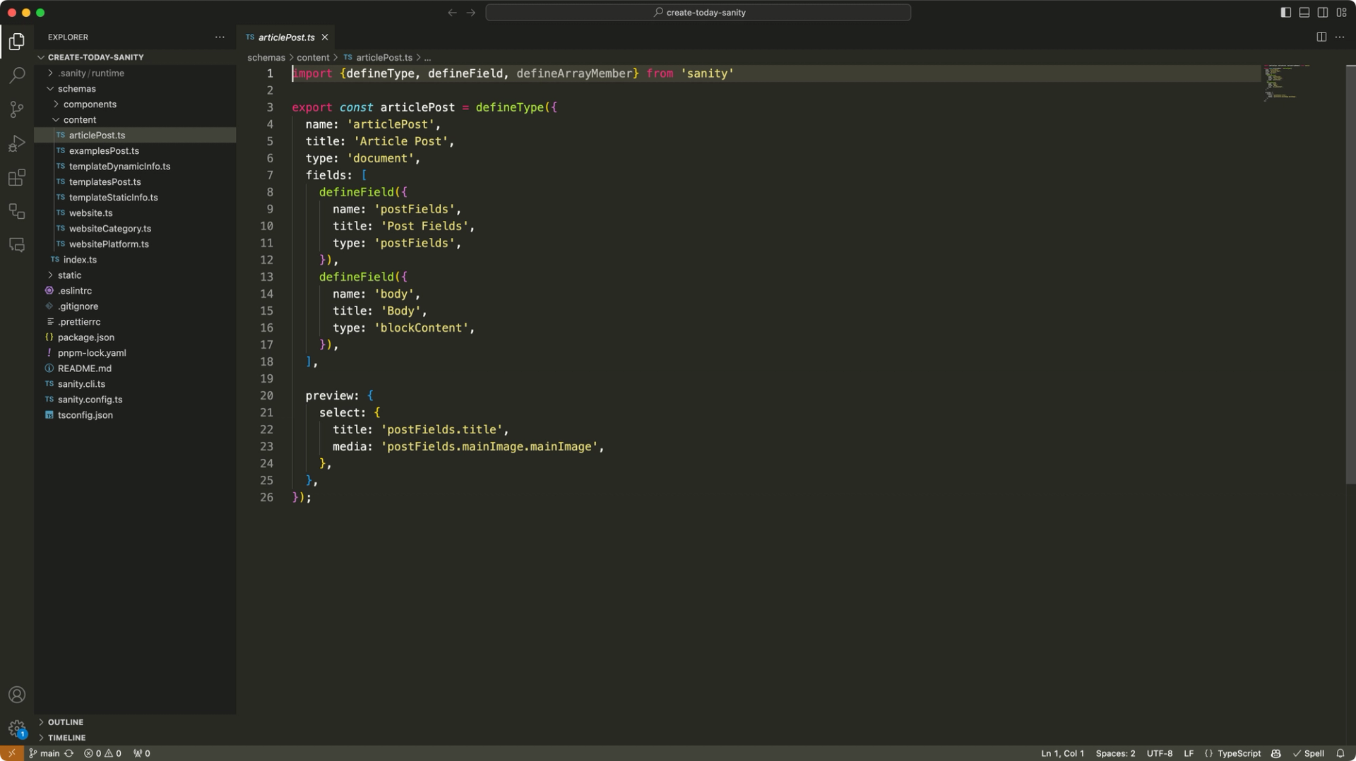
Task: Open the Accounts menu icon
Action: click(x=17, y=695)
